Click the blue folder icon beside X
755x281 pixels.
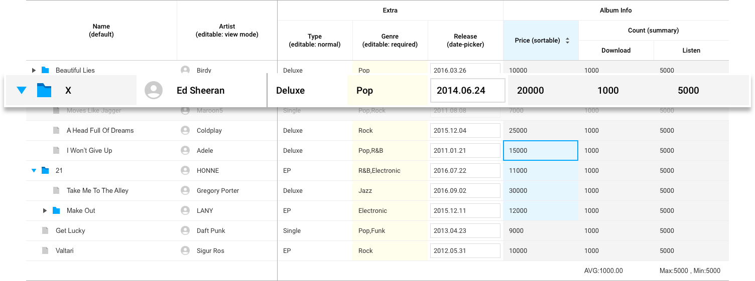[44, 91]
